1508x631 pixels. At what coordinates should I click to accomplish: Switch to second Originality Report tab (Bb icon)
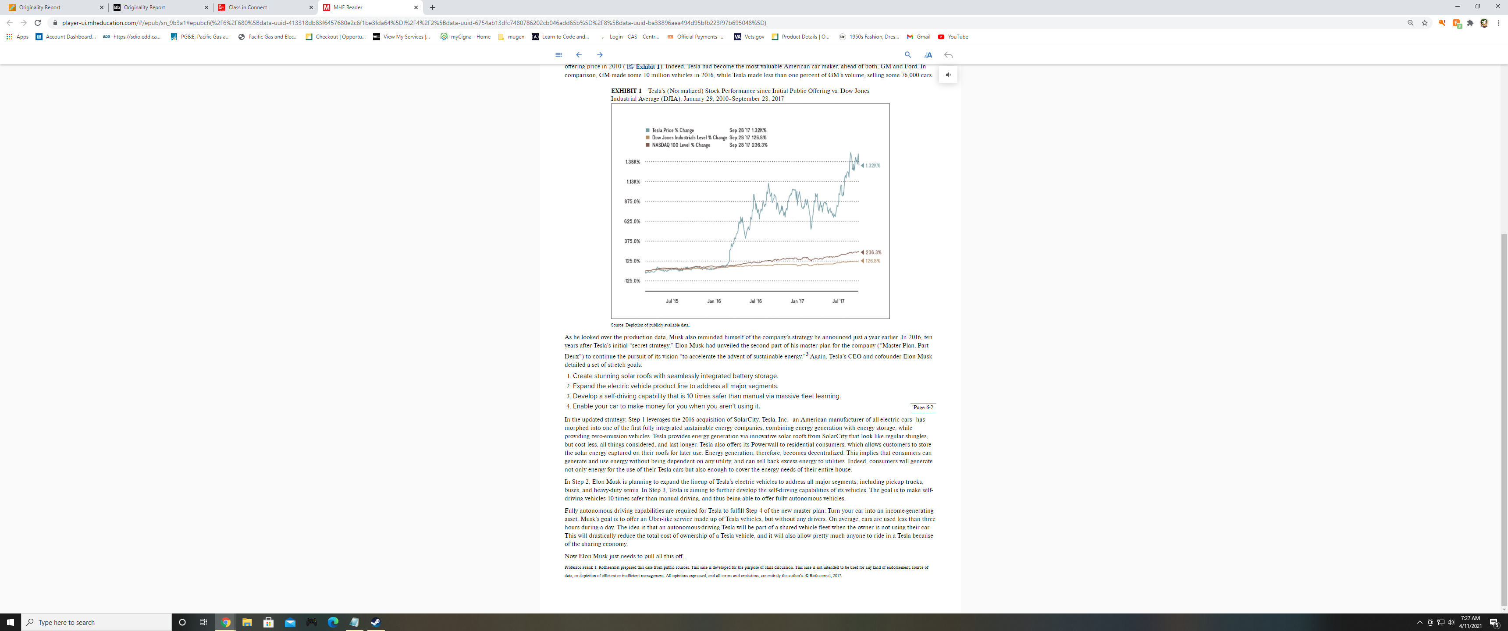click(160, 7)
